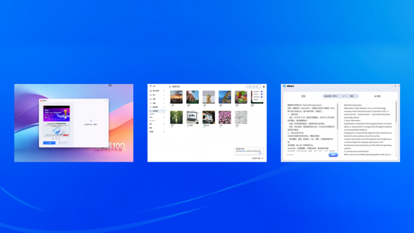
Task: Toggle the second switch in the gallery settings popup
Action: click(262, 94)
